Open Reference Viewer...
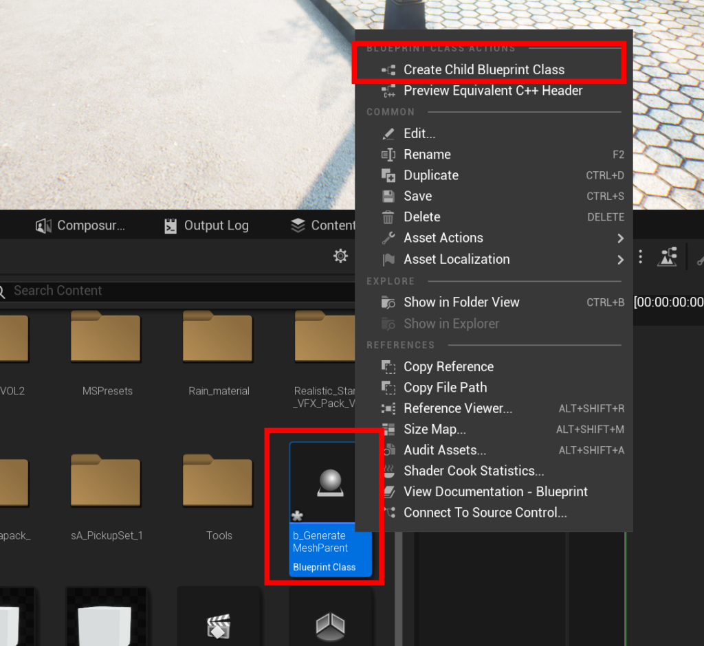 click(493, 408)
